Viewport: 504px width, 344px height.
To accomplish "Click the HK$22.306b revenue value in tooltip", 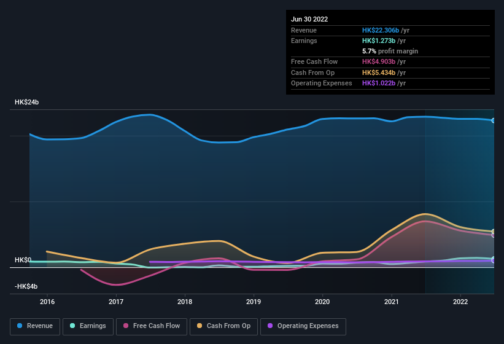I will [x=381, y=30].
